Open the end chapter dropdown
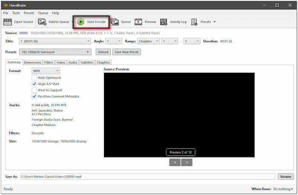 tap(192, 41)
